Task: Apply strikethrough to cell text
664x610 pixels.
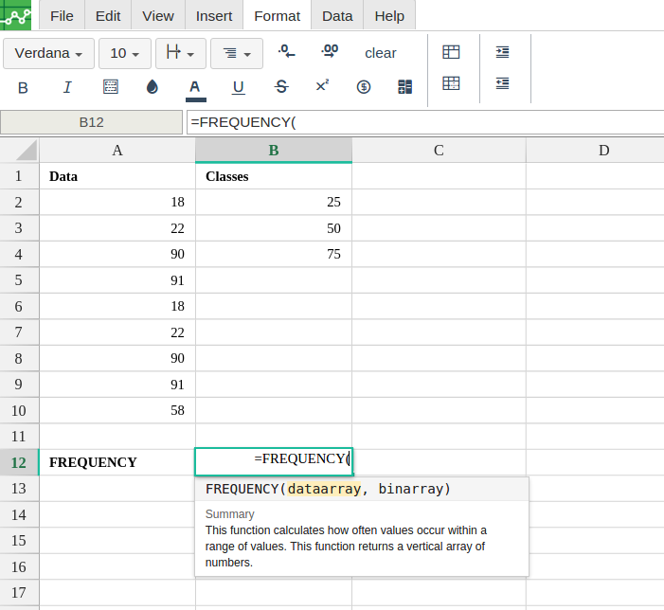Action: [x=281, y=87]
